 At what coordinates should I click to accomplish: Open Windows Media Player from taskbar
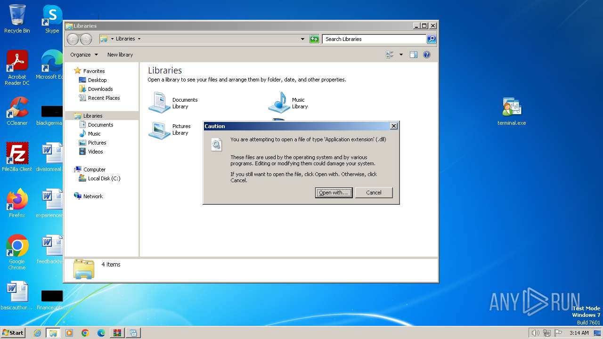69,333
